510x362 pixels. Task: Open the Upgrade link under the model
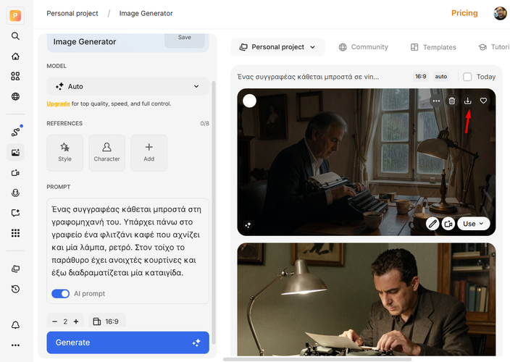tap(58, 104)
